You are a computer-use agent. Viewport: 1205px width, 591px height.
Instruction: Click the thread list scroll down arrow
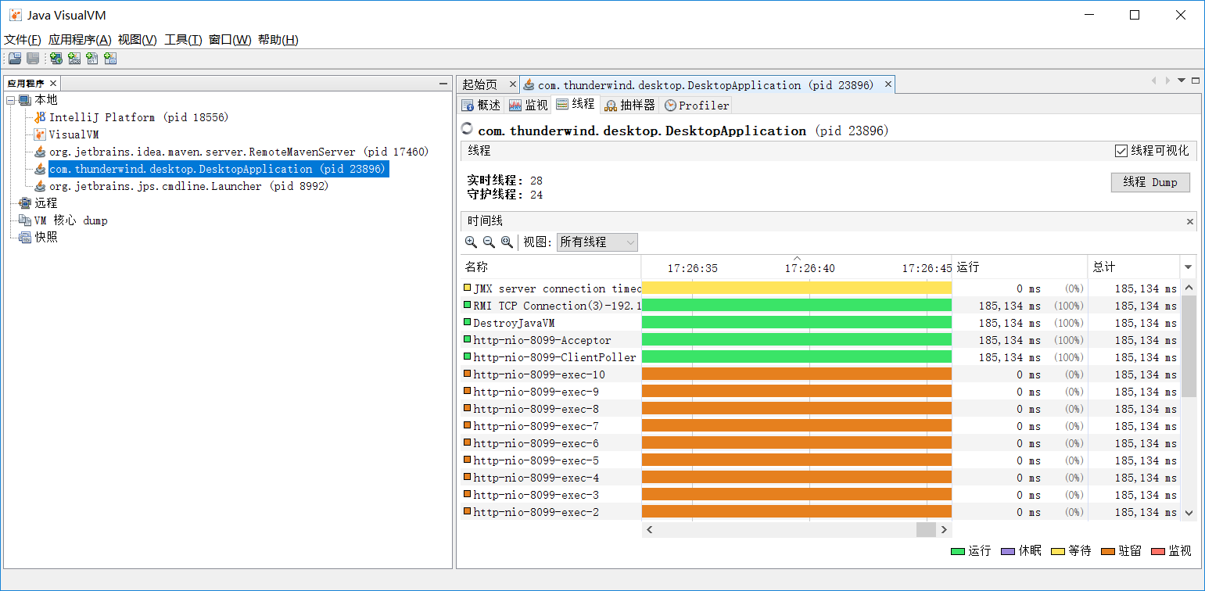1189,513
